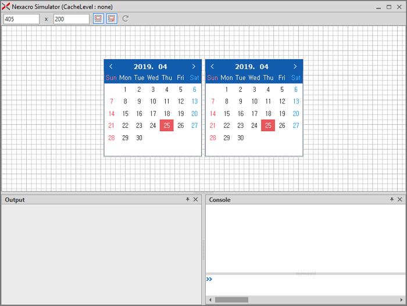Screen dimensions: 407x306
Task: Go to next month in right calendar
Action: click(x=295, y=67)
